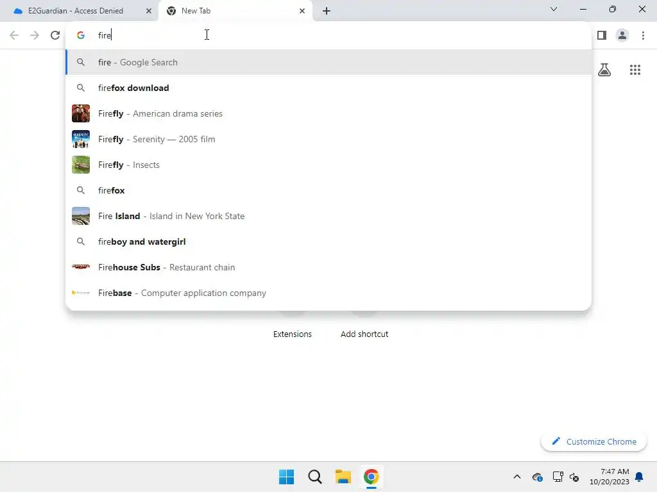The width and height of the screenshot is (657, 492).
Task: Close the E2Guardian - Access Denied tab
Action: point(149,11)
